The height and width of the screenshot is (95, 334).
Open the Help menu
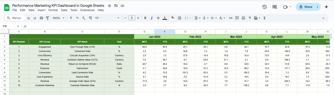pyautogui.click(x=101, y=10)
